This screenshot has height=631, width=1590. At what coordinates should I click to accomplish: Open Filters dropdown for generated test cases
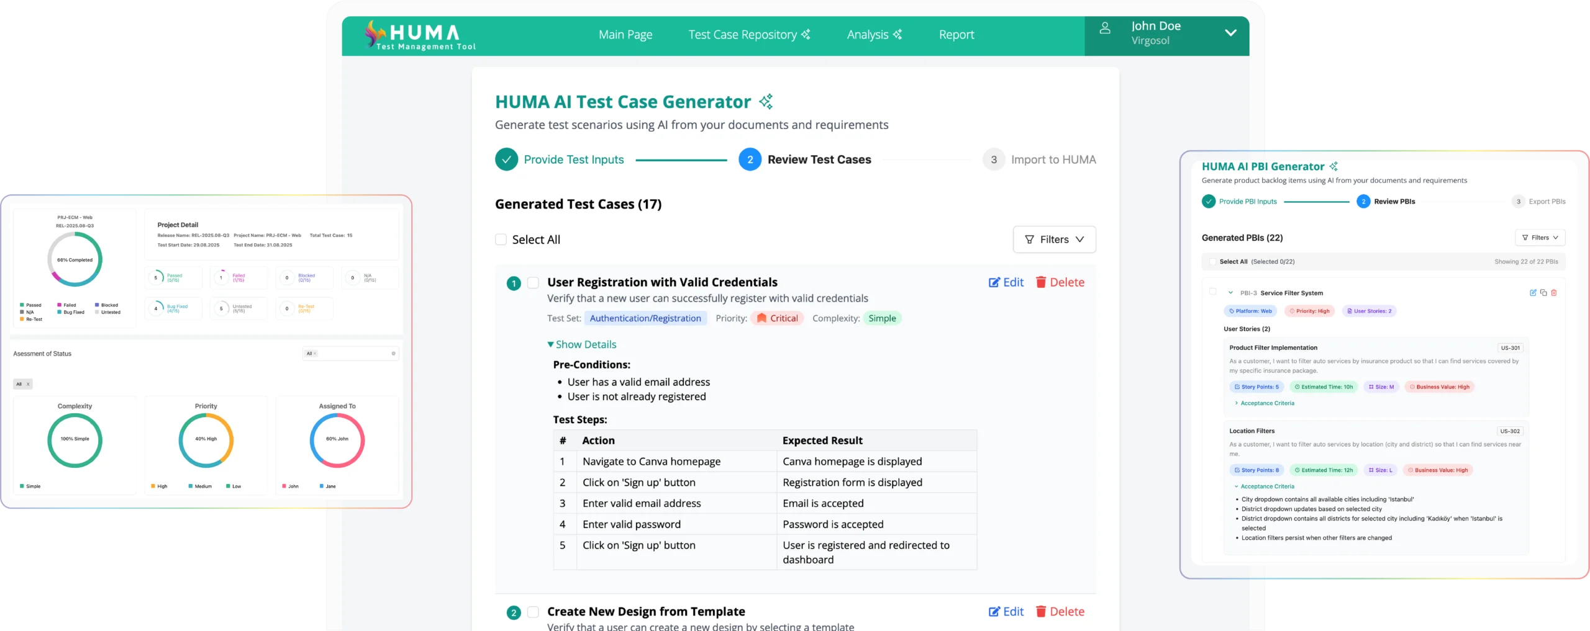[x=1054, y=239]
